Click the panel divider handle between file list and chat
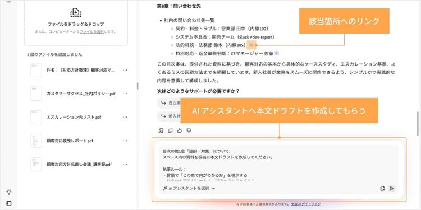421x210 pixels. [x=138, y=86]
